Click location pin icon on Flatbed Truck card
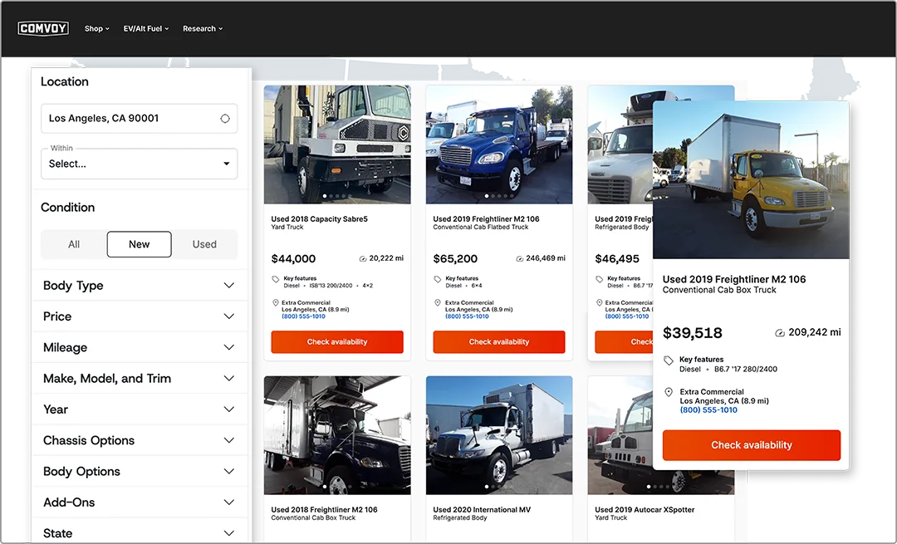897x544 pixels. [438, 302]
